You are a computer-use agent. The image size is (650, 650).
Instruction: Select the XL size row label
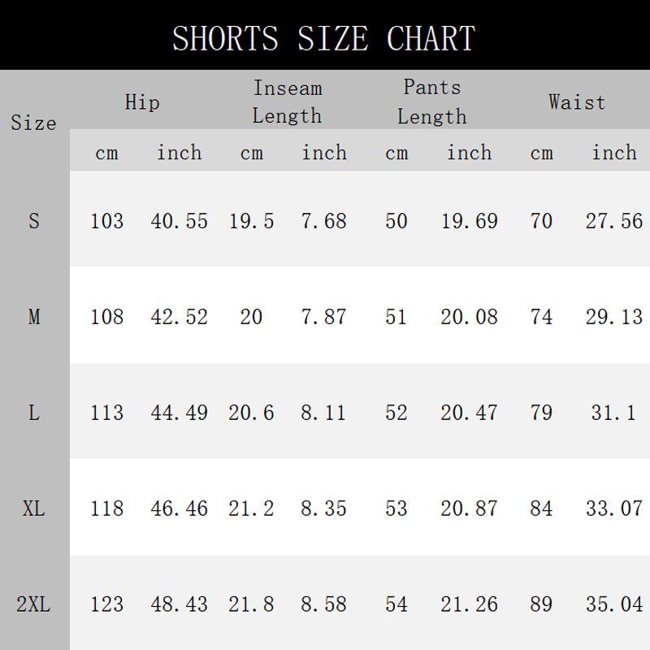pyautogui.click(x=33, y=509)
